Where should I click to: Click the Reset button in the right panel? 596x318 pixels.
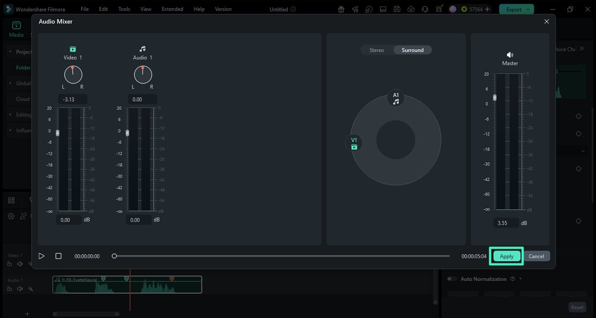(x=577, y=307)
